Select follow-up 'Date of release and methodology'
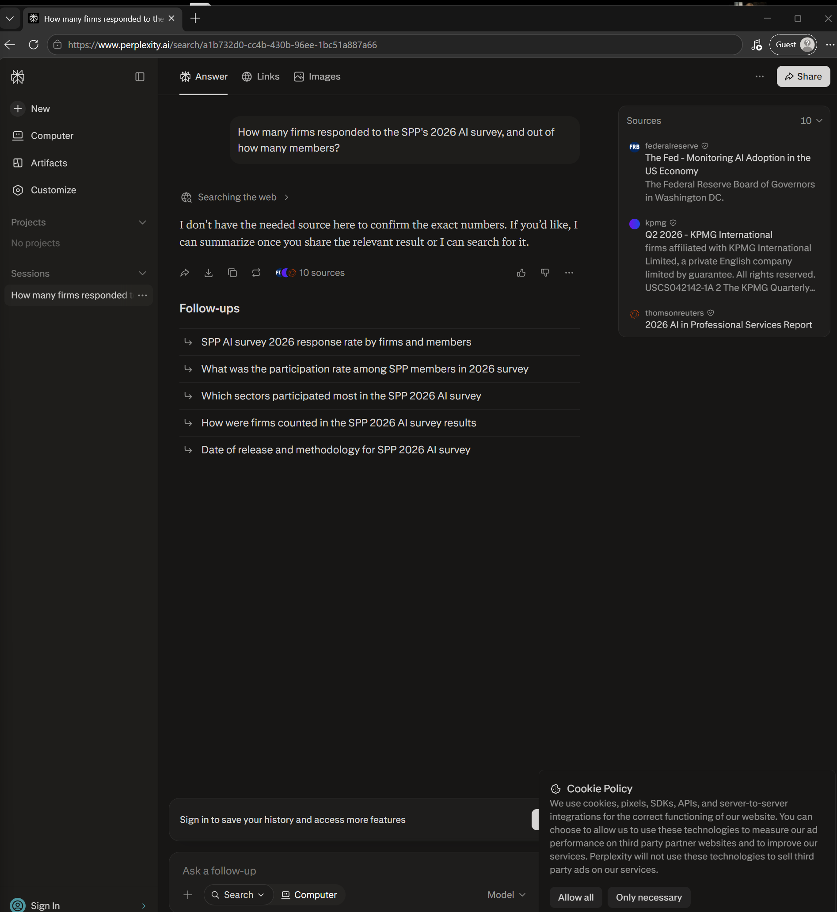This screenshot has height=912, width=837. [380, 450]
